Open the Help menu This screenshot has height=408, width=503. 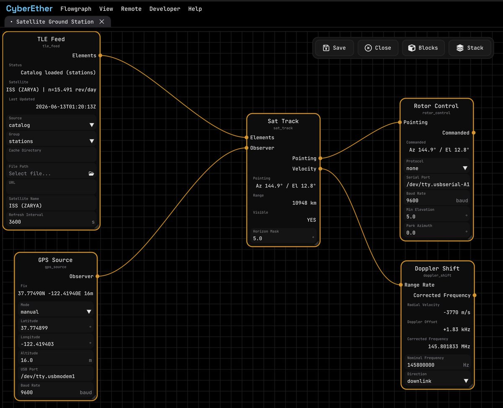(195, 9)
